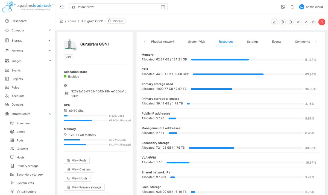
Task: Open the Comments tab
Action: coord(302,41)
